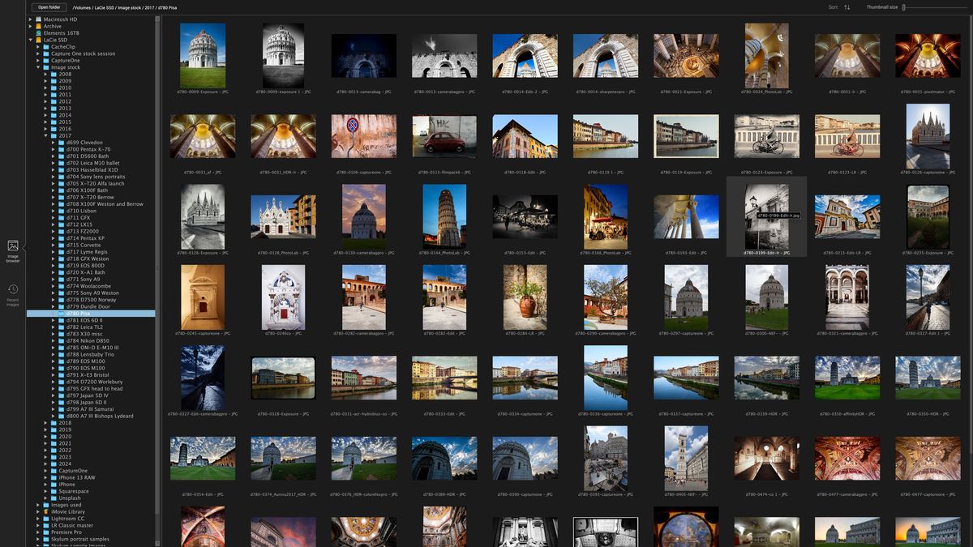973x547 pixels.
Task: Click the folder icon beside Premiere Pro
Action: click(46, 532)
